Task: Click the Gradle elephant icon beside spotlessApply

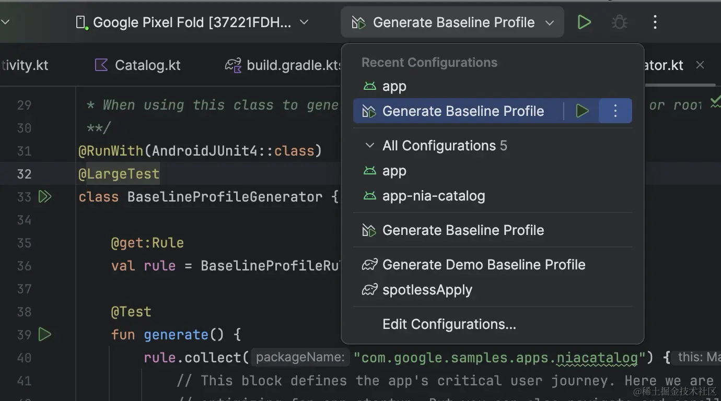Action: (369, 290)
